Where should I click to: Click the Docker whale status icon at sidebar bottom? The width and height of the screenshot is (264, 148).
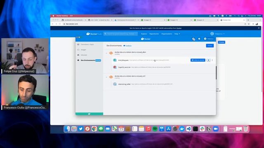click(x=89, y=114)
